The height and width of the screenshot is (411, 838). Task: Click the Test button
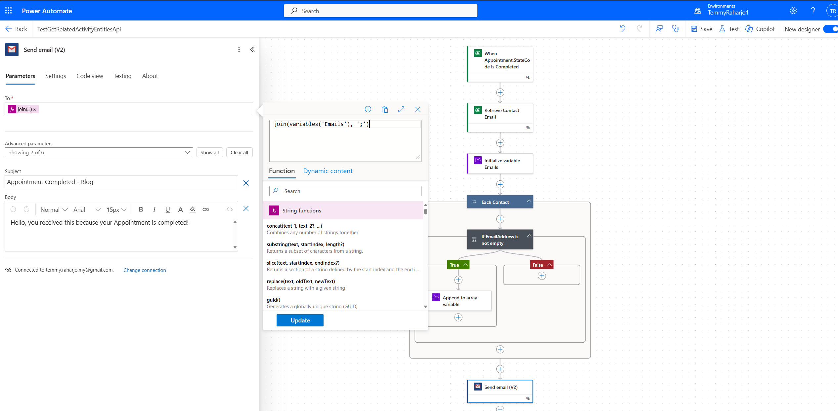pos(729,29)
